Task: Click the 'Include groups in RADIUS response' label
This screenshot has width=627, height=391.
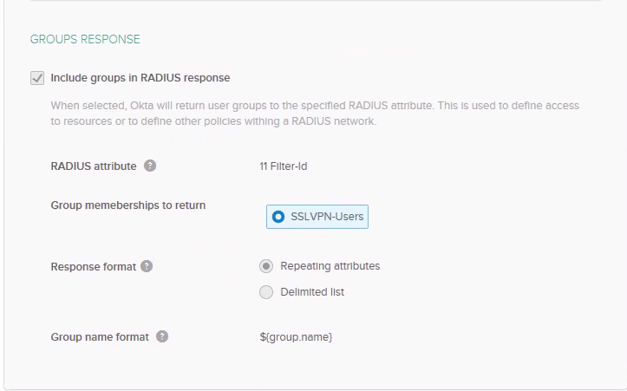Action: (140, 78)
